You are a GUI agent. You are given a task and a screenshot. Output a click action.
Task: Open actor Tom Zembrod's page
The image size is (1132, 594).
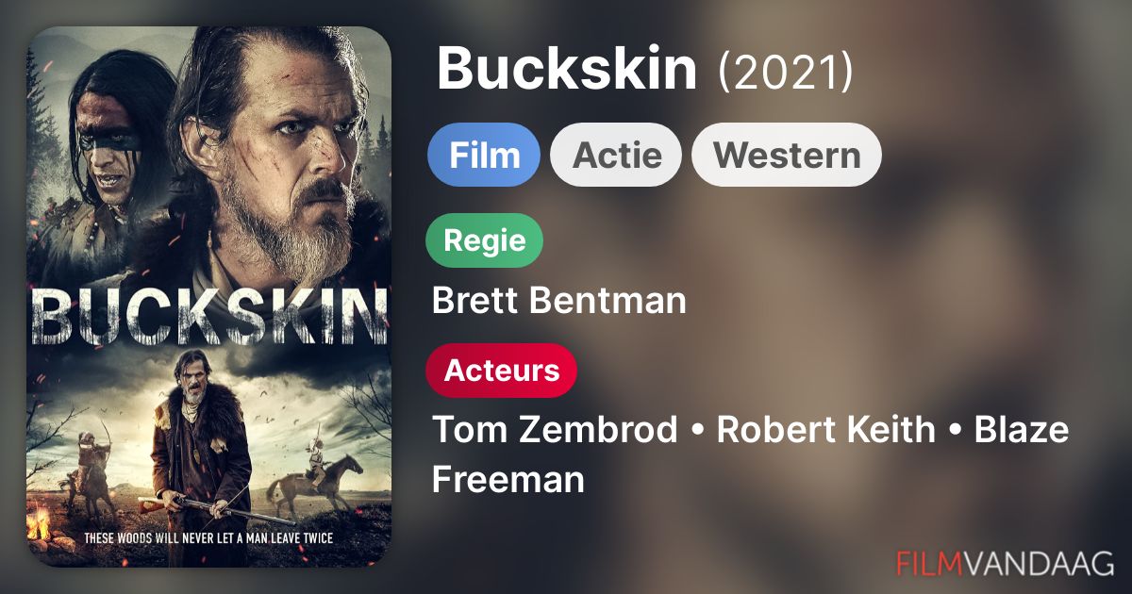click(x=555, y=430)
